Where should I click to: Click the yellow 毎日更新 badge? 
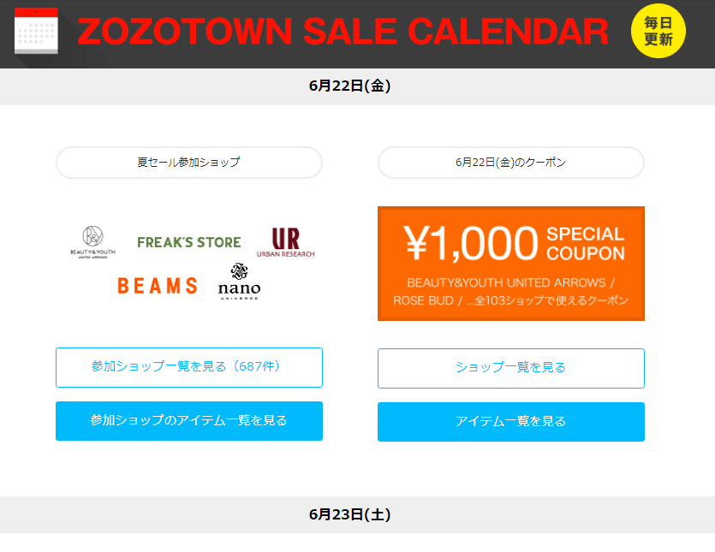(x=658, y=31)
